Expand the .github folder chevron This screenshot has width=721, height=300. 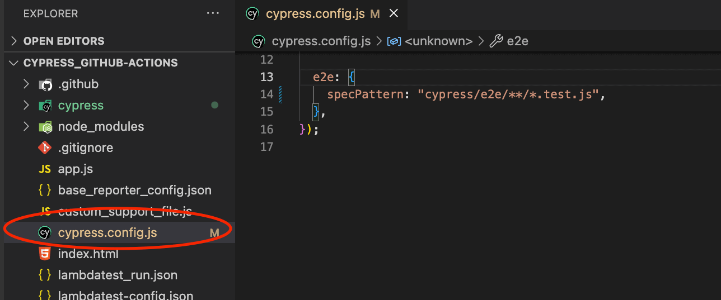point(26,84)
